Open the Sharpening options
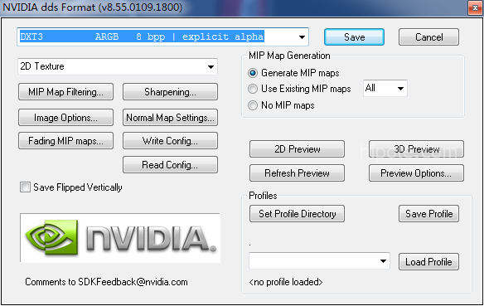The height and width of the screenshot is (306, 484). 170,92
